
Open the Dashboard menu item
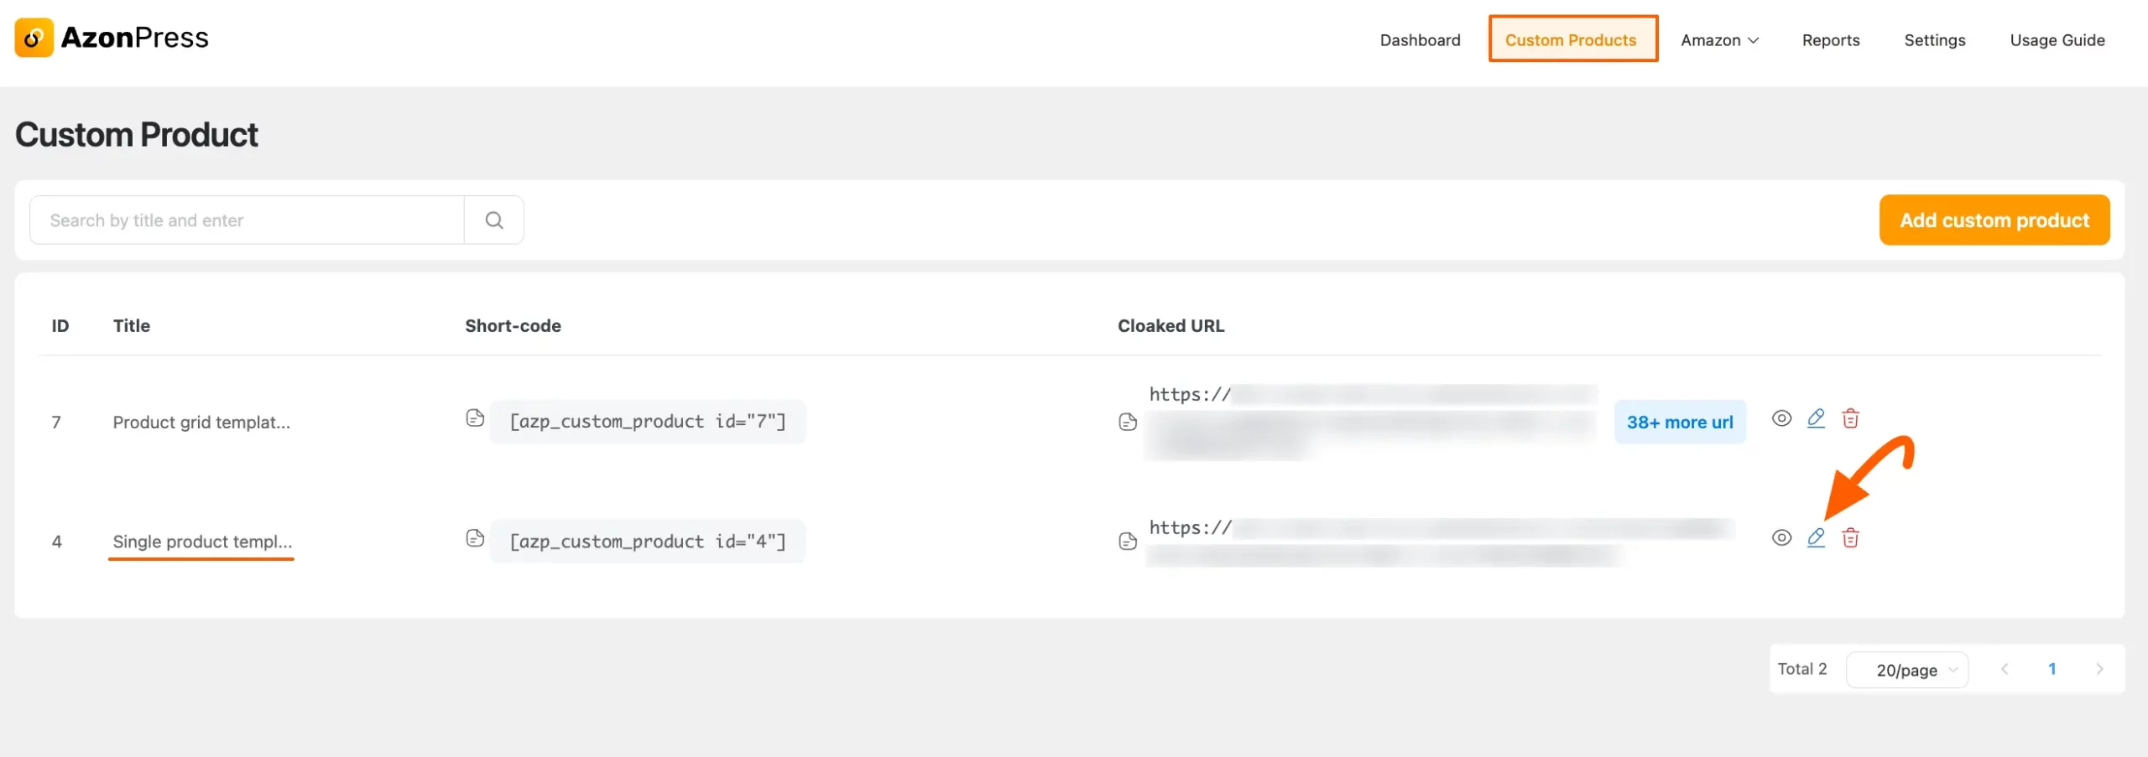pos(1420,39)
